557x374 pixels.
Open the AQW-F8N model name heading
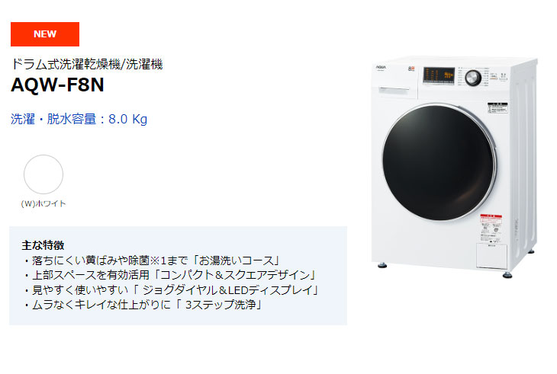click(x=57, y=85)
